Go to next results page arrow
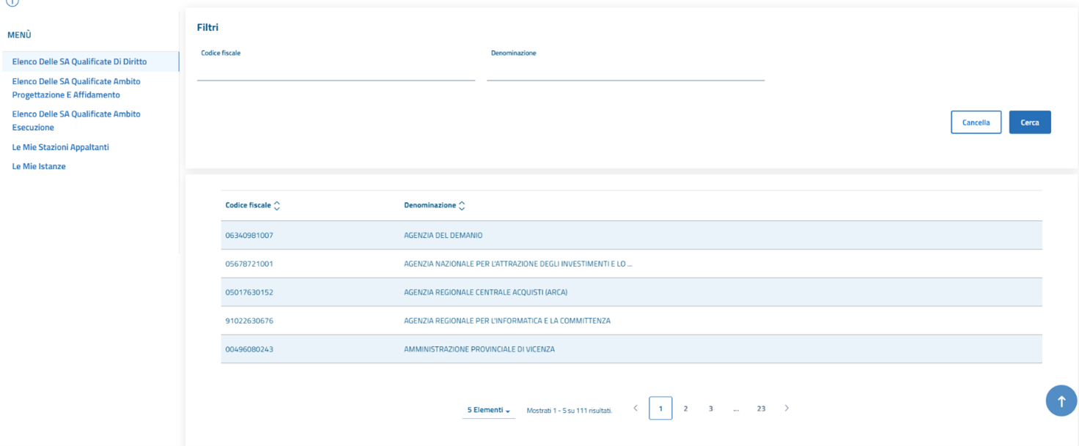Screen dimensions: 1079x446 click(787, 408)
